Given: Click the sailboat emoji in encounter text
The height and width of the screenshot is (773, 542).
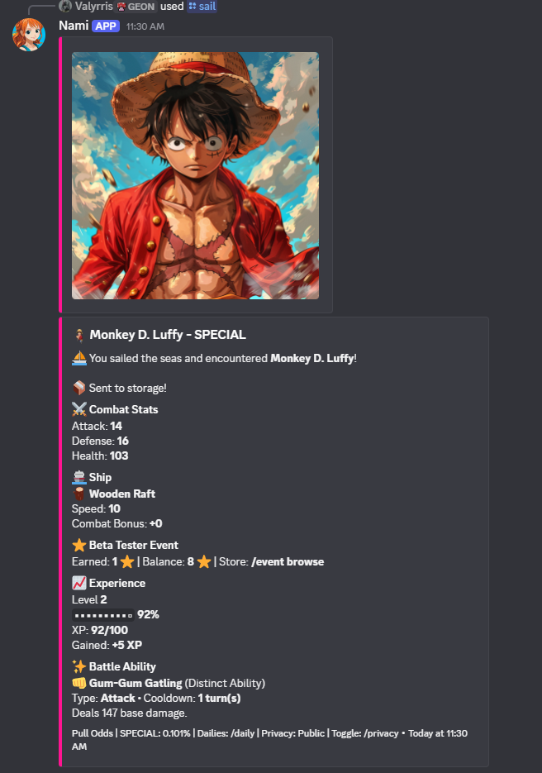Looking at the screenshot, I should (x=79, y=359).
